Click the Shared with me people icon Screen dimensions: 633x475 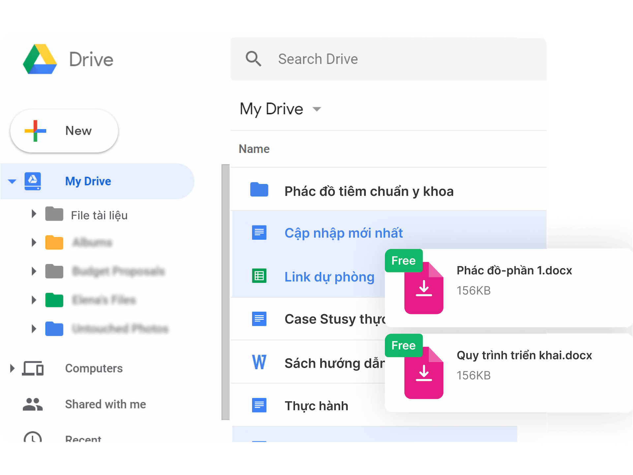tap(32, 404)
